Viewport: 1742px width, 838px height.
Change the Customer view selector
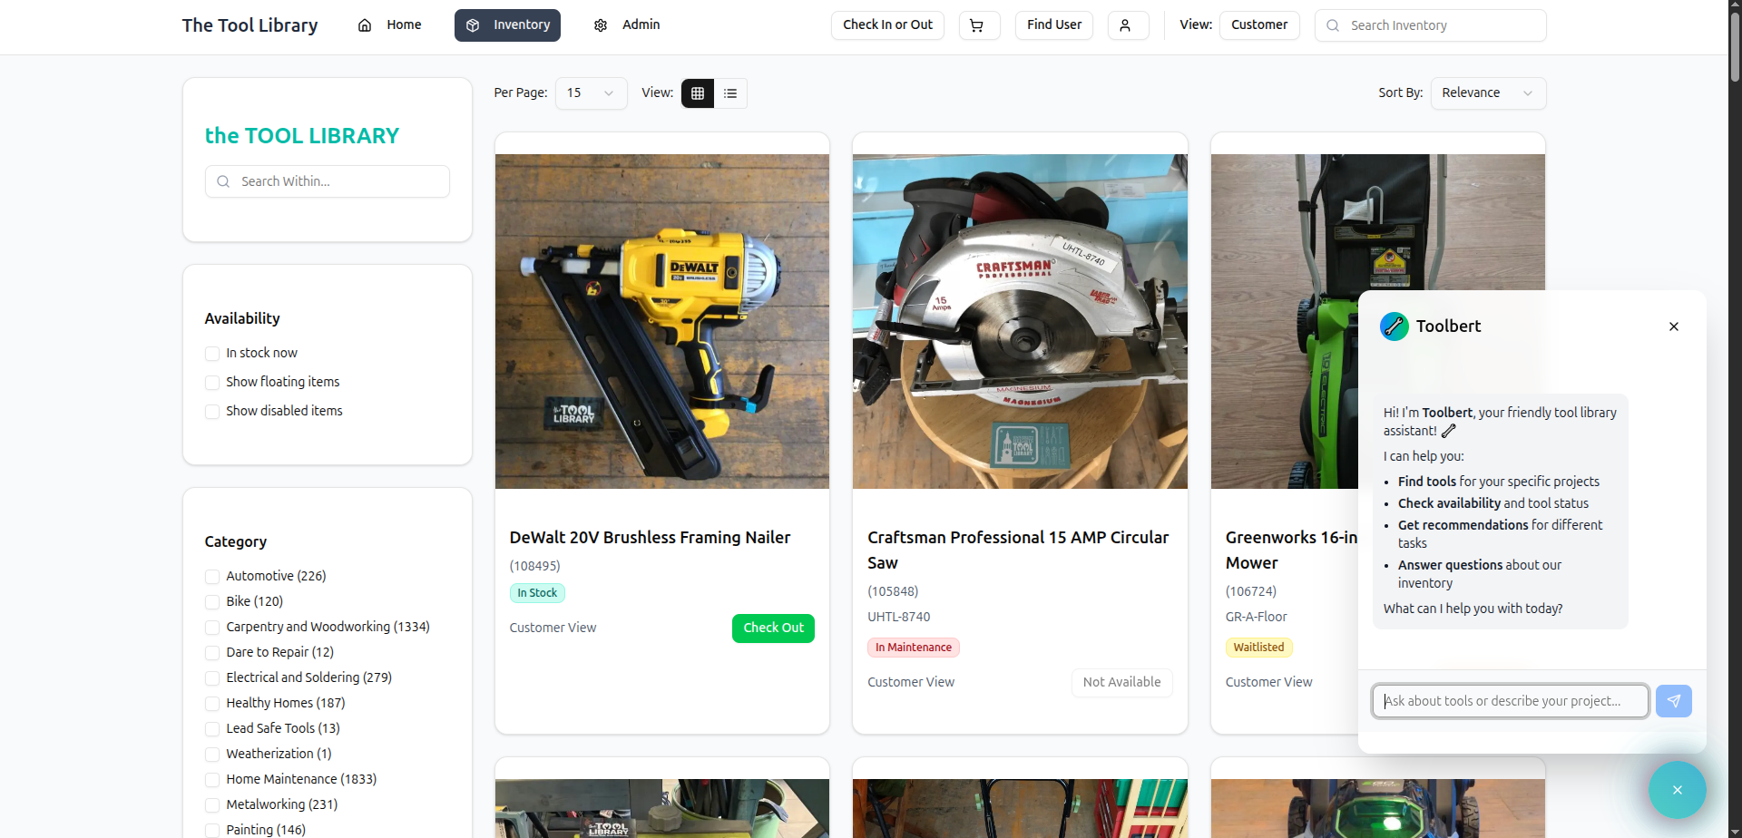[1259, 25]
